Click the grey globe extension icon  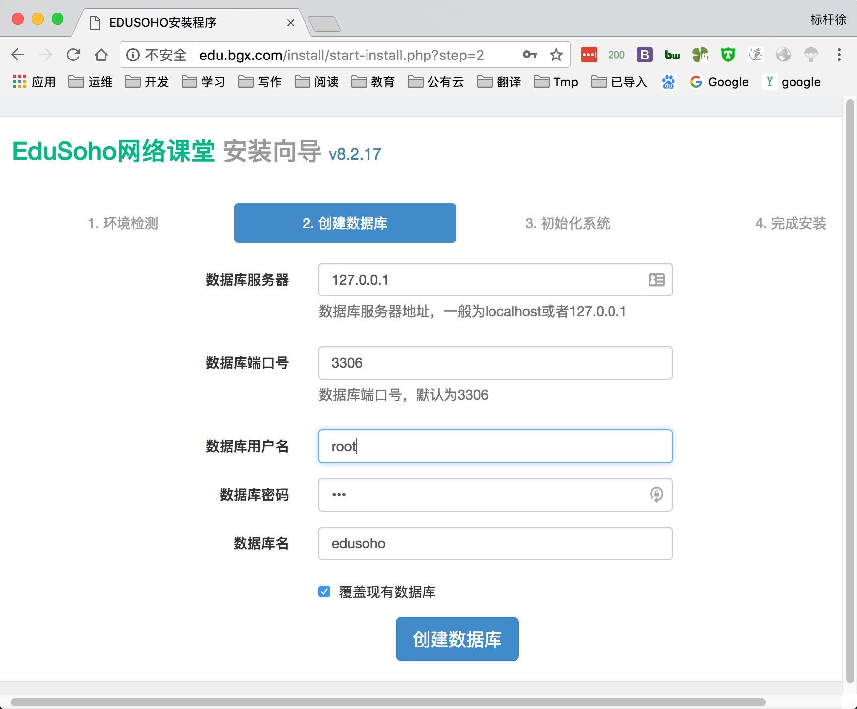coord(784,55)
